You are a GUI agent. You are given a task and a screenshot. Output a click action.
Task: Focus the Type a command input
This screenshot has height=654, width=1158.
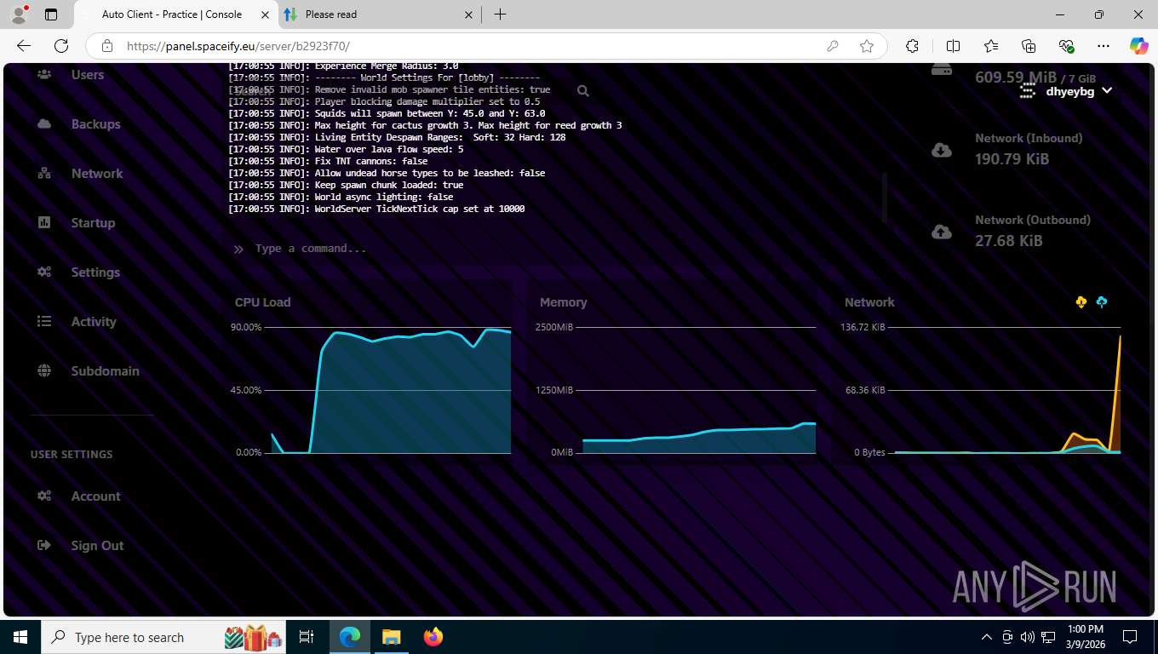[553, 249]
